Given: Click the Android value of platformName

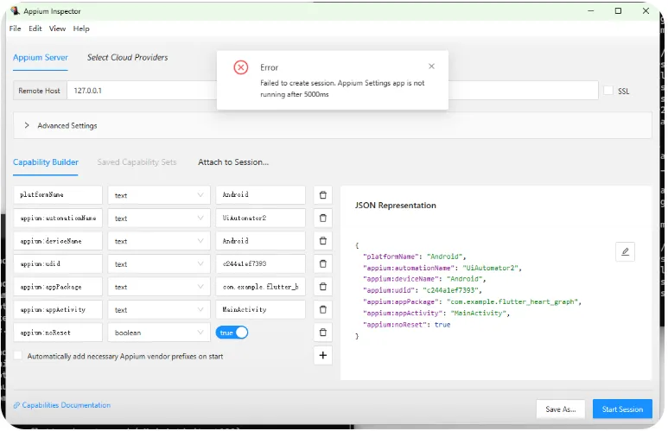Looking at the screenshot, I should [260, 194].
